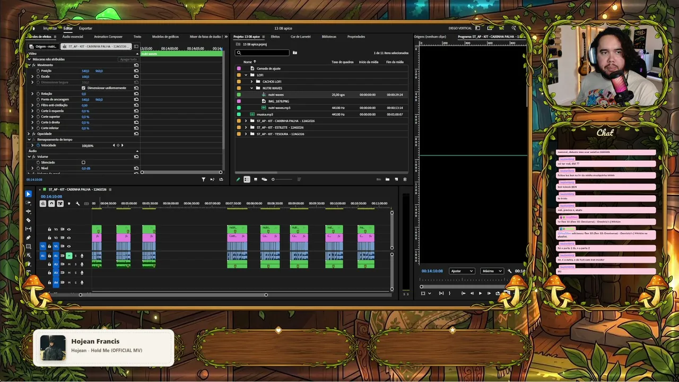Screen dimensions: 679x382
Task: Collapse the NUTRI WAVES bin
Action: (x=251, y=88)
